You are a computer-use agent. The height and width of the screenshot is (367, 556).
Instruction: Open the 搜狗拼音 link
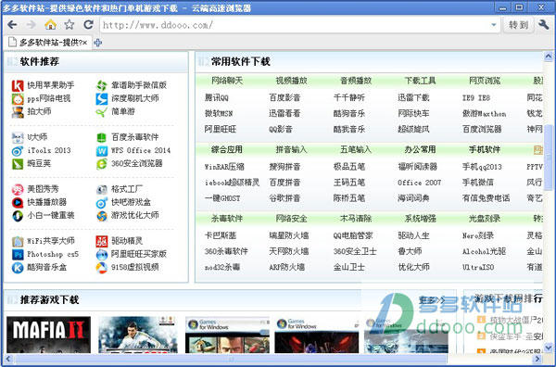click(x=284, y=167)
